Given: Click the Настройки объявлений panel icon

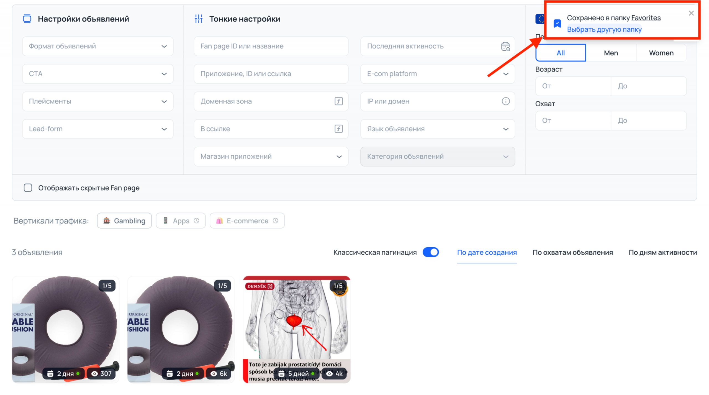Looking at the screenshot, I should coord(27,19).
